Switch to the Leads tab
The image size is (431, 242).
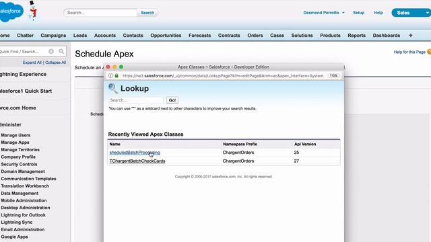[x=80, y=36]
